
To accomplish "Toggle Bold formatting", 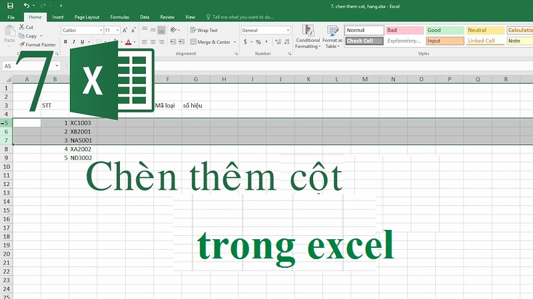I will pyautogui.click(x=65, y=42).
